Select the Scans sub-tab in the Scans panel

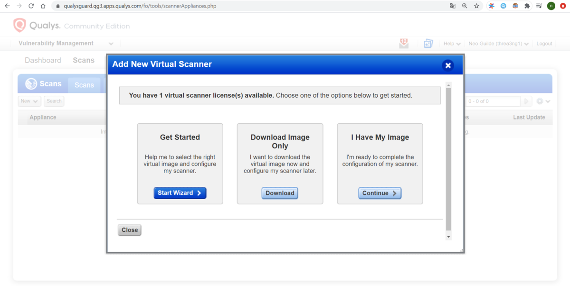84,85
